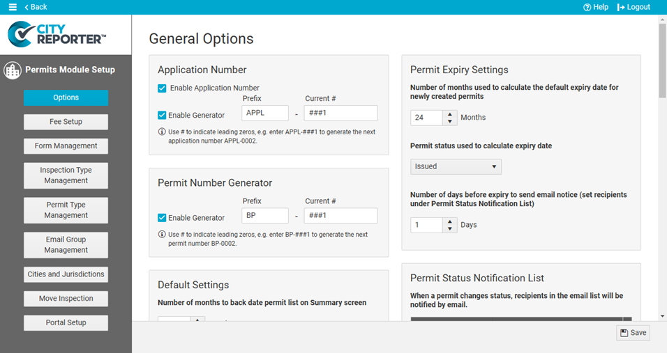Open Fee Setup in the sidebar
The width and height of the screenshot is (667, 353).
point(66,122)
